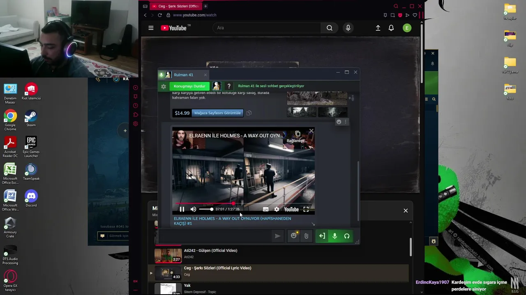Open the video on YouTube logo link
Viewport: 526px width, 295px height.
pyautogui.click(x=291, y=209)
